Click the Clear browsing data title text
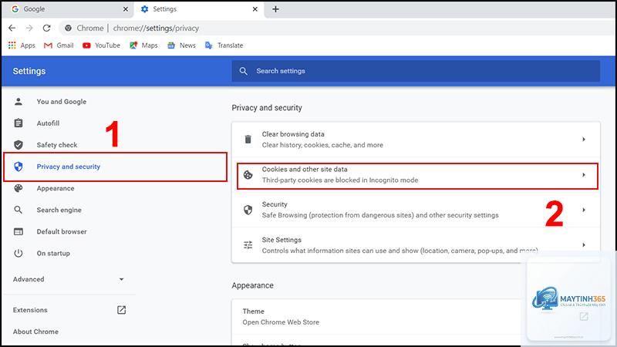The height and width of the screenshot is (347, 617). coord(293,134)
